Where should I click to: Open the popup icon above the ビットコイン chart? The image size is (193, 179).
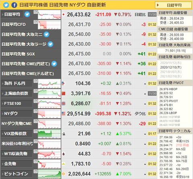coord(35,171)
